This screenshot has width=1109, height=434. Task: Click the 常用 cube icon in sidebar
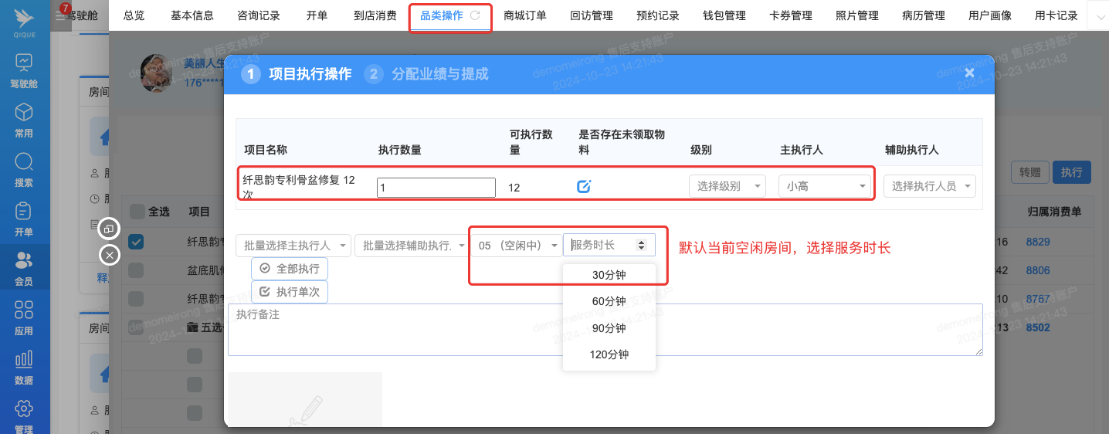[x=24, y=113]
